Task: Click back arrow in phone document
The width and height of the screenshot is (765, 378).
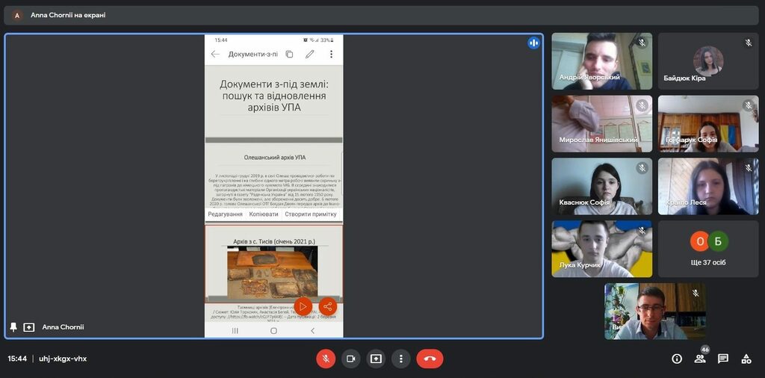Action: pos(215,55)
